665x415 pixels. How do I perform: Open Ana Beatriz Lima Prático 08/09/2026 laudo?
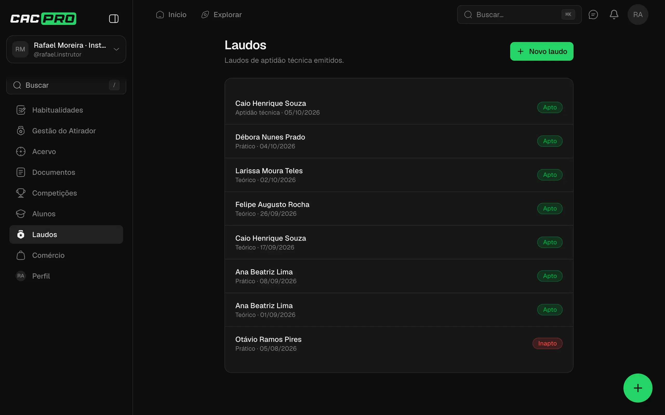tap(399, 276)
